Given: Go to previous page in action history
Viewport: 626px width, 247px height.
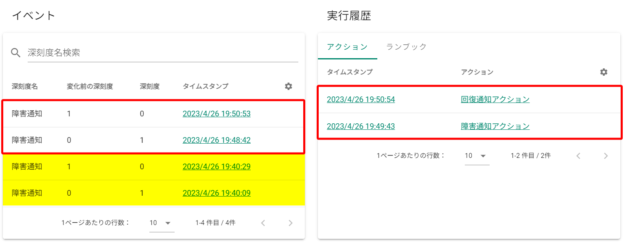Looking at the screenshot, I should point(578,156).
